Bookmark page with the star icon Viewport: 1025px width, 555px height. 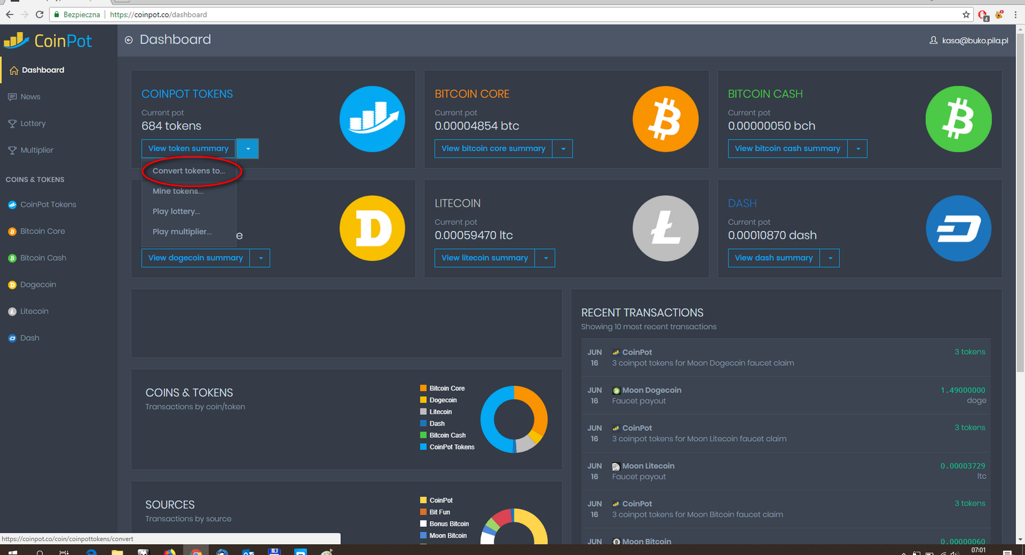pos(966,14)
